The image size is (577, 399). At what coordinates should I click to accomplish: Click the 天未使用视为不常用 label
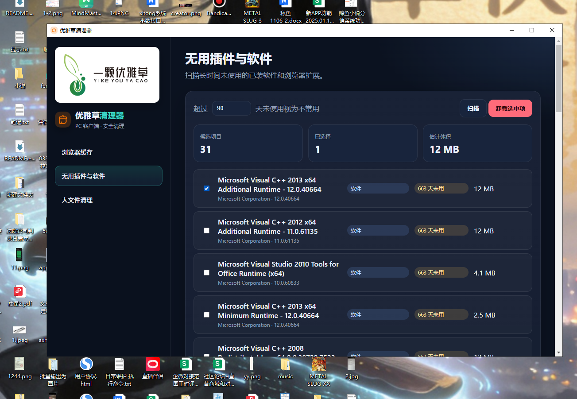287,109
